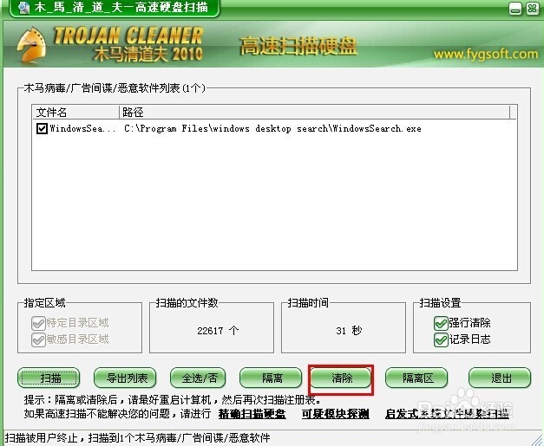Click the 31 秒 scan time value
Screen dimensions: 544x446
349,331
